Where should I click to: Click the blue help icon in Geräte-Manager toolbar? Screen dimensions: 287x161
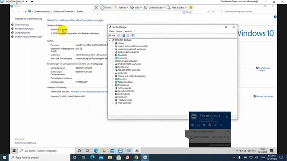click(124, 35)
